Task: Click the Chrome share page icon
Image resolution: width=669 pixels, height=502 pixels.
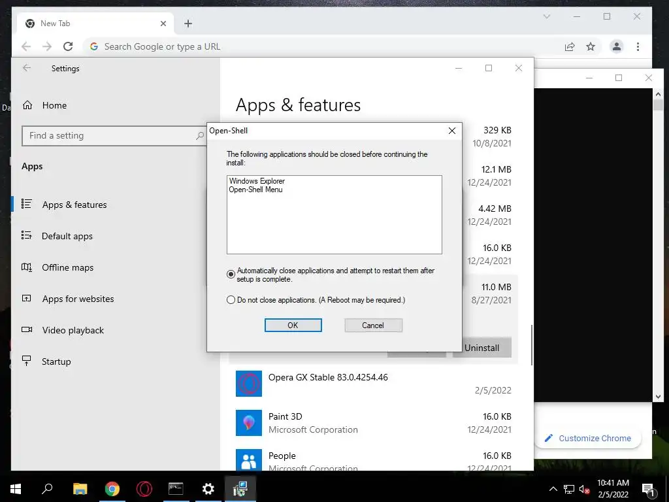Action: (570, 46)
